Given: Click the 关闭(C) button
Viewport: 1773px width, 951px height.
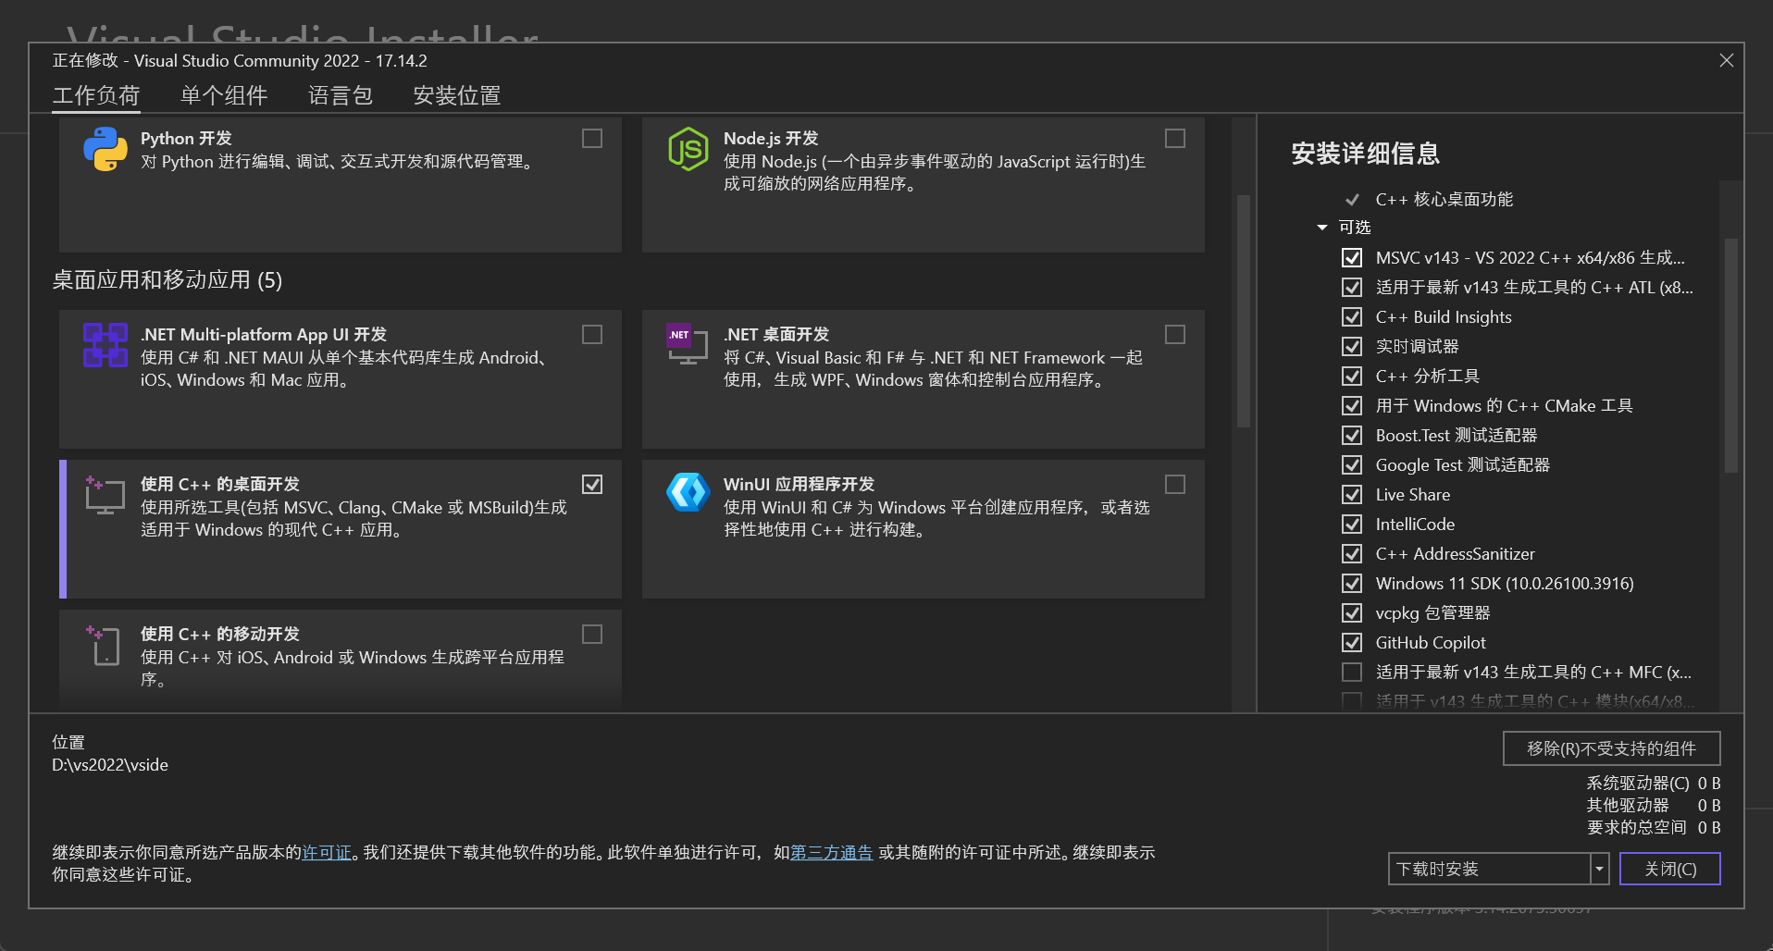Looking at the screenshot, I should (1669, 870).
